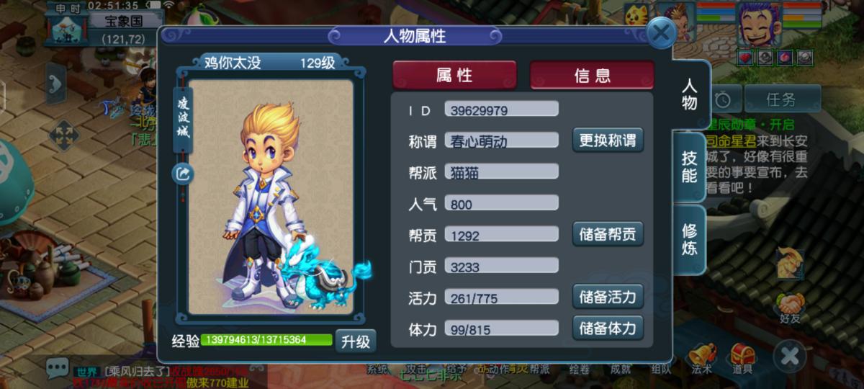Switch to the 属性 tab
Screen dimensions: 864x389
tap(454, 75)
